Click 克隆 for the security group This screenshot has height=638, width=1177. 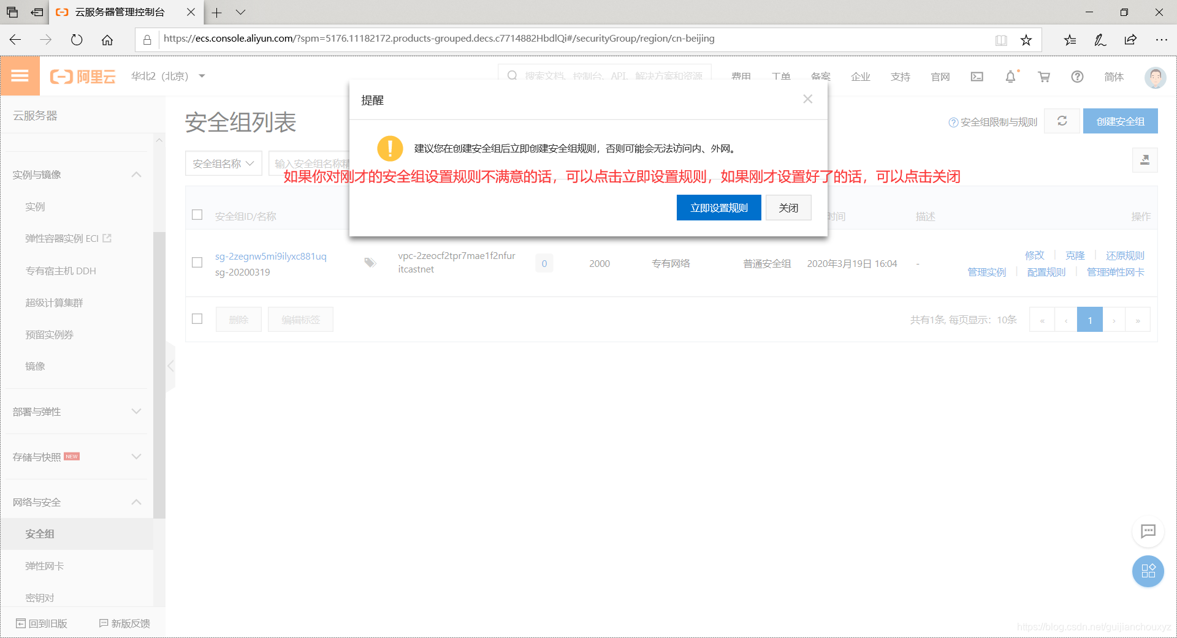pos(1075,255)
